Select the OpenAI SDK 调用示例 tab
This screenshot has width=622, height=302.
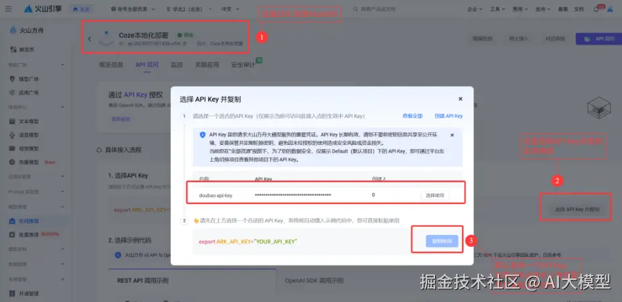click(x=314, y=281)
